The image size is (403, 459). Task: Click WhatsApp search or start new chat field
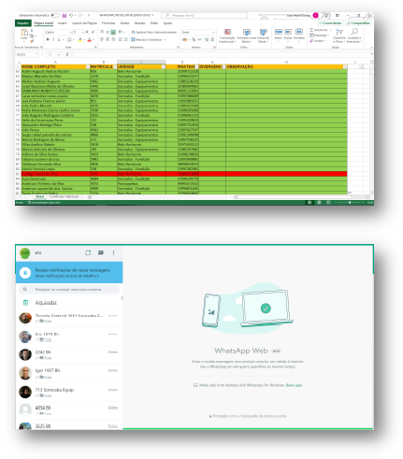(69, 290)
